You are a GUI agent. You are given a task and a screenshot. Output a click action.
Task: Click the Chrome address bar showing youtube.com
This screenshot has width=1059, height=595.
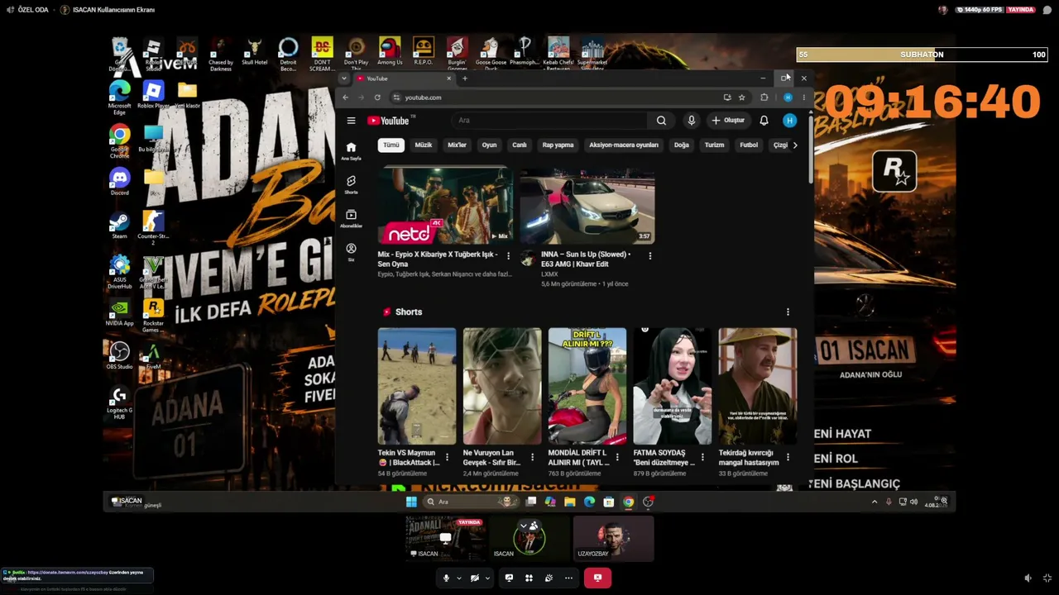click(554, 98)
